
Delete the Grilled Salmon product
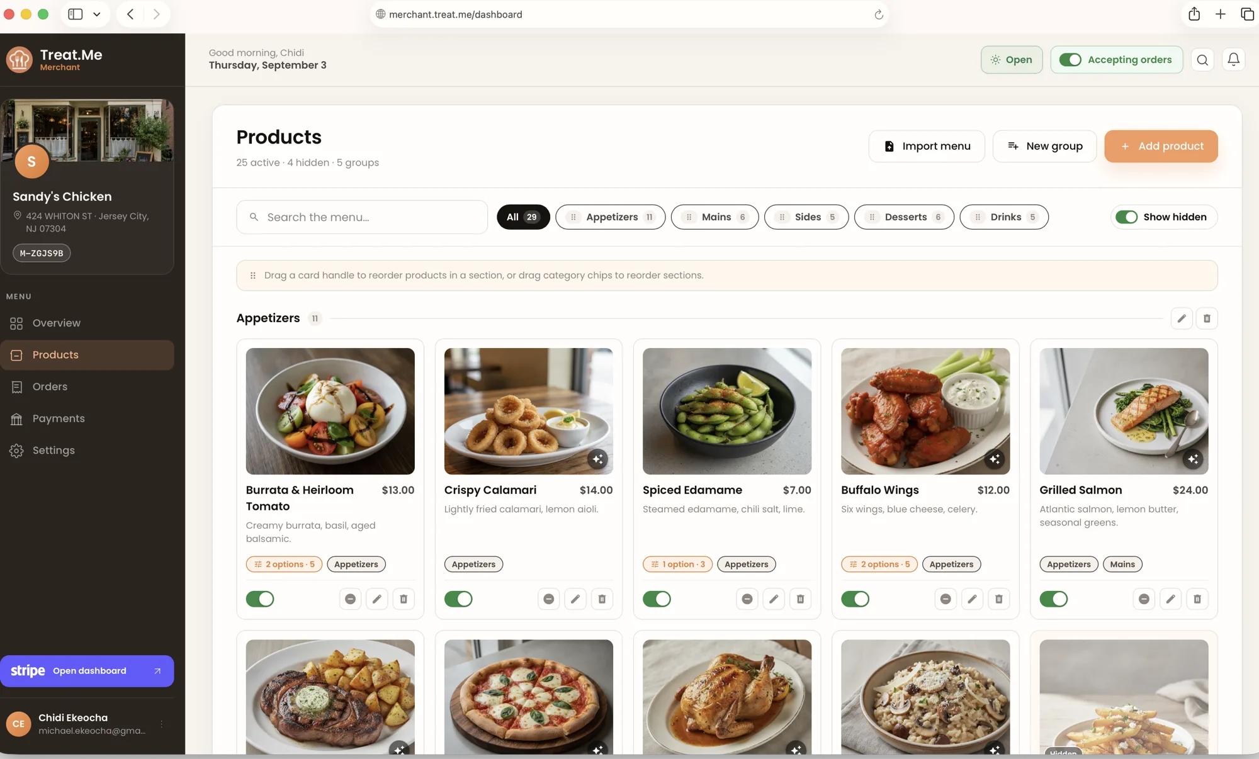pos(1197,599)
